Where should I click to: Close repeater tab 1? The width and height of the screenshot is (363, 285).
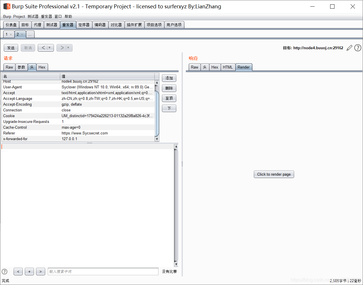[x=11, y=35]
